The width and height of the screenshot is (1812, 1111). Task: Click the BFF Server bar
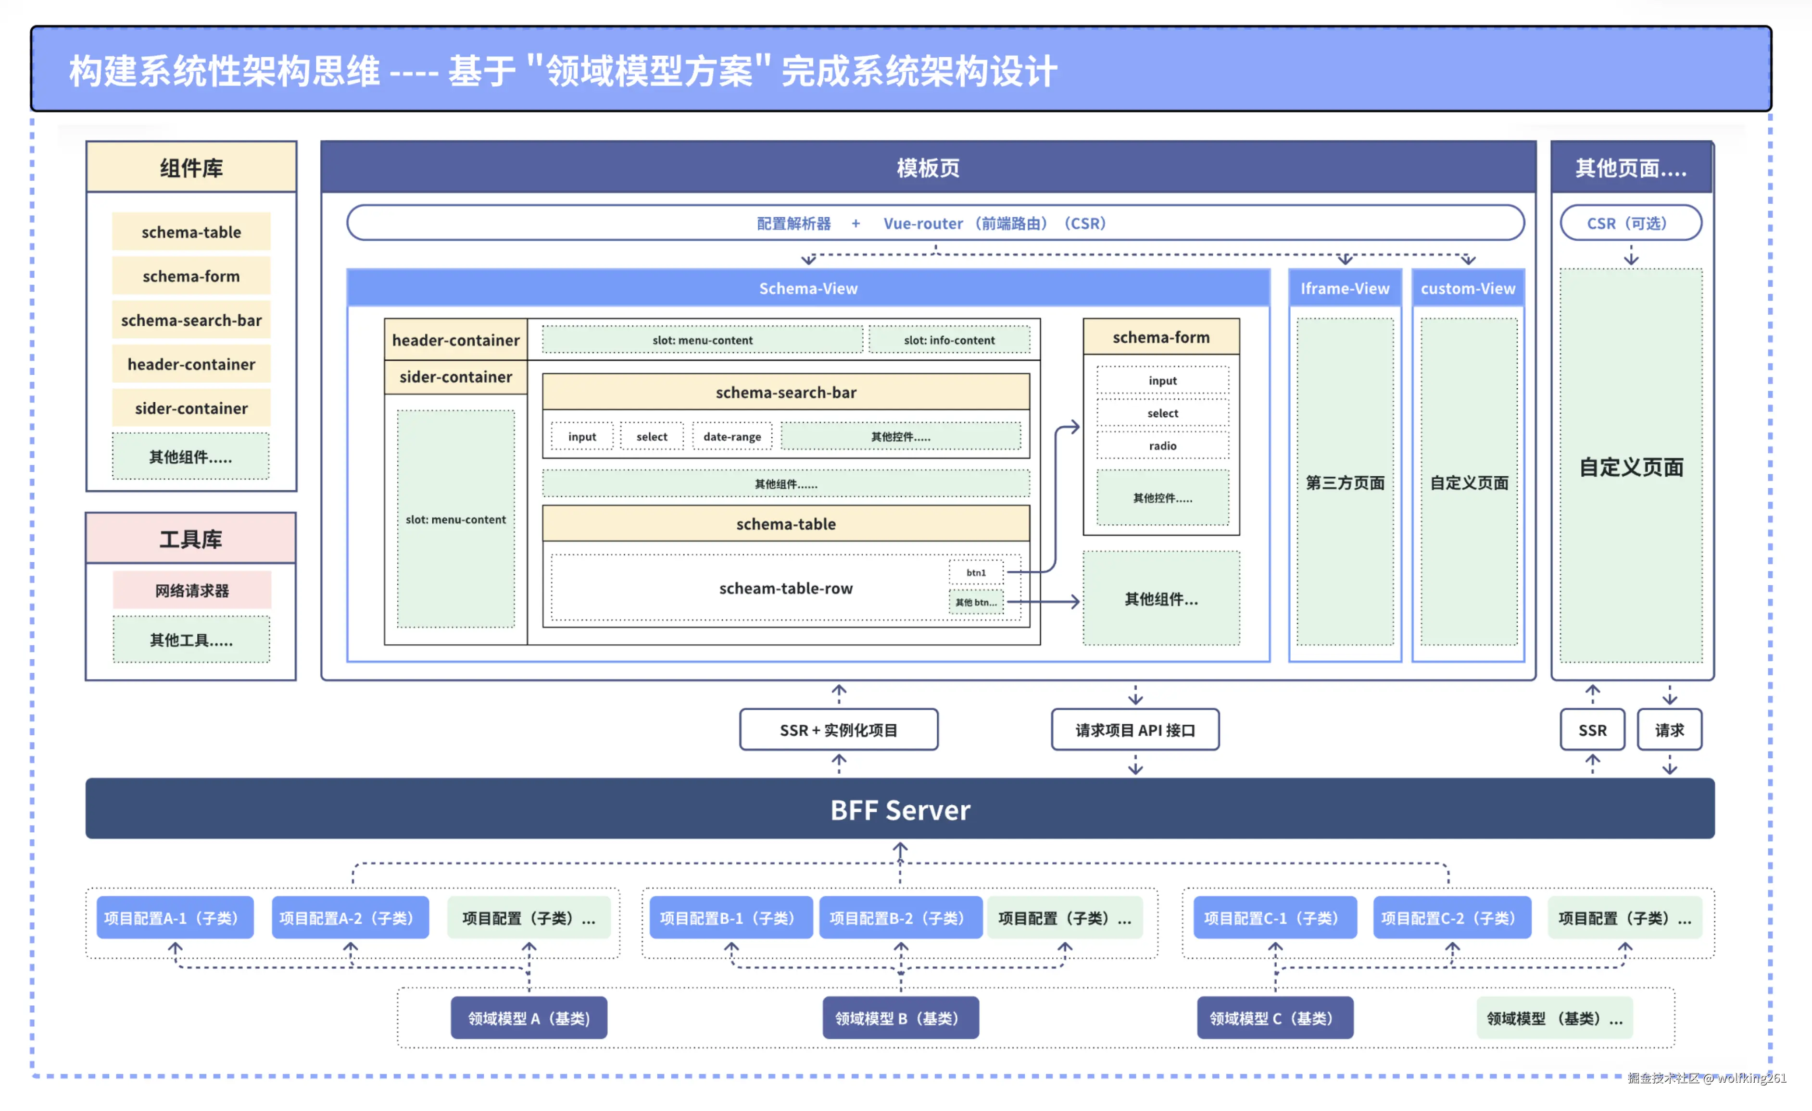900,809
